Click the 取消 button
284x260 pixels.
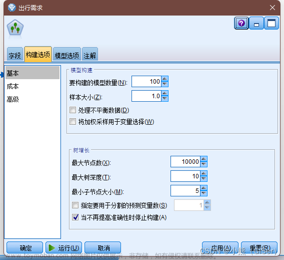point(102,247)
